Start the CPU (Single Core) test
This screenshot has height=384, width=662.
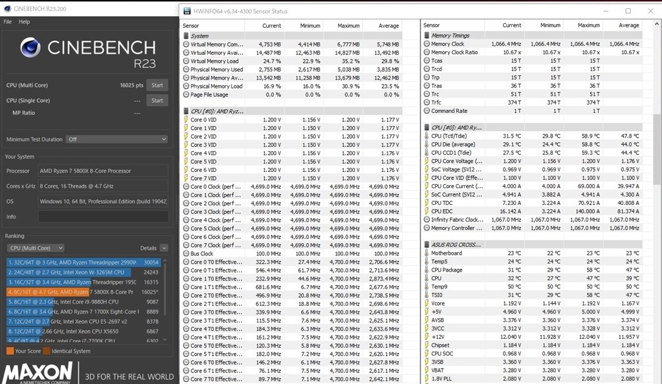157,100
